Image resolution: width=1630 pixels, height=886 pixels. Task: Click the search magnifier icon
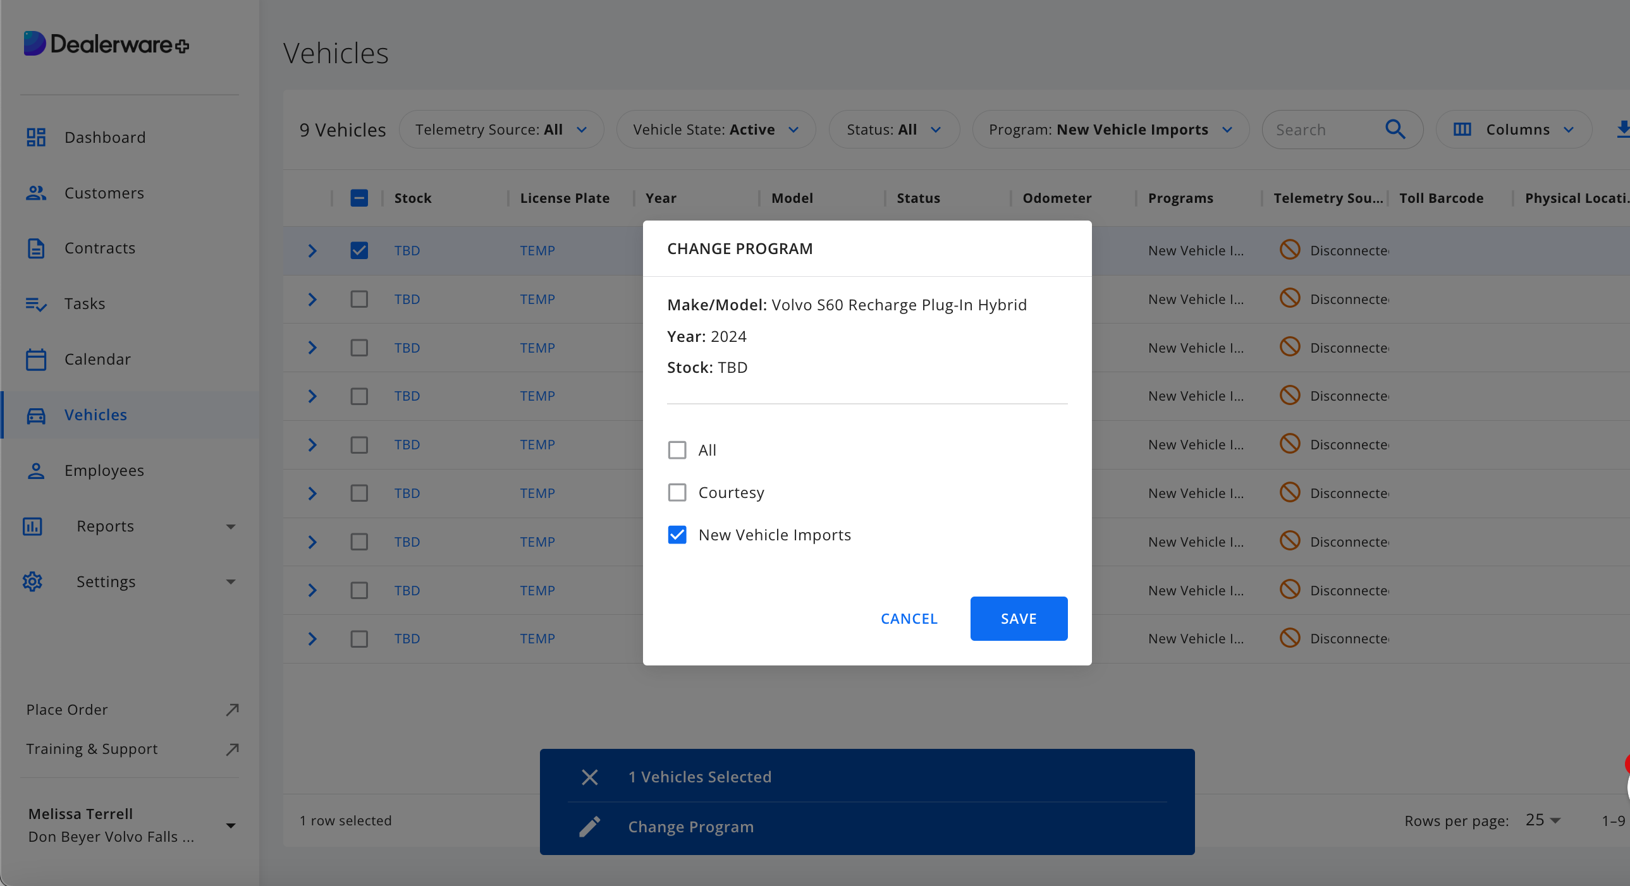tap(1395, 130)
